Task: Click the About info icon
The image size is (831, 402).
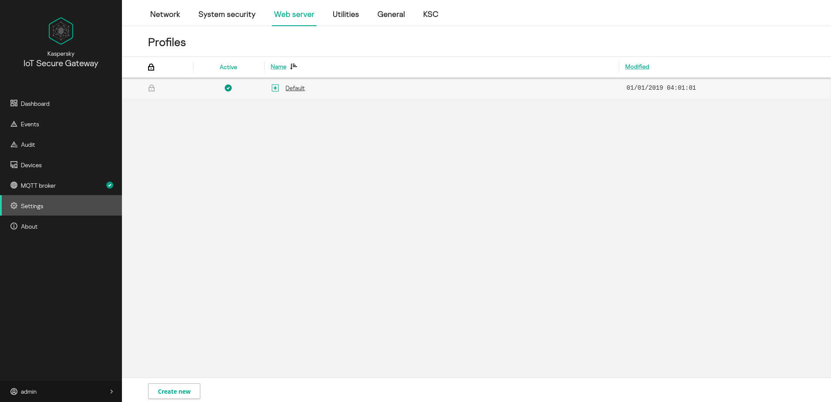Action: point(14,226)
